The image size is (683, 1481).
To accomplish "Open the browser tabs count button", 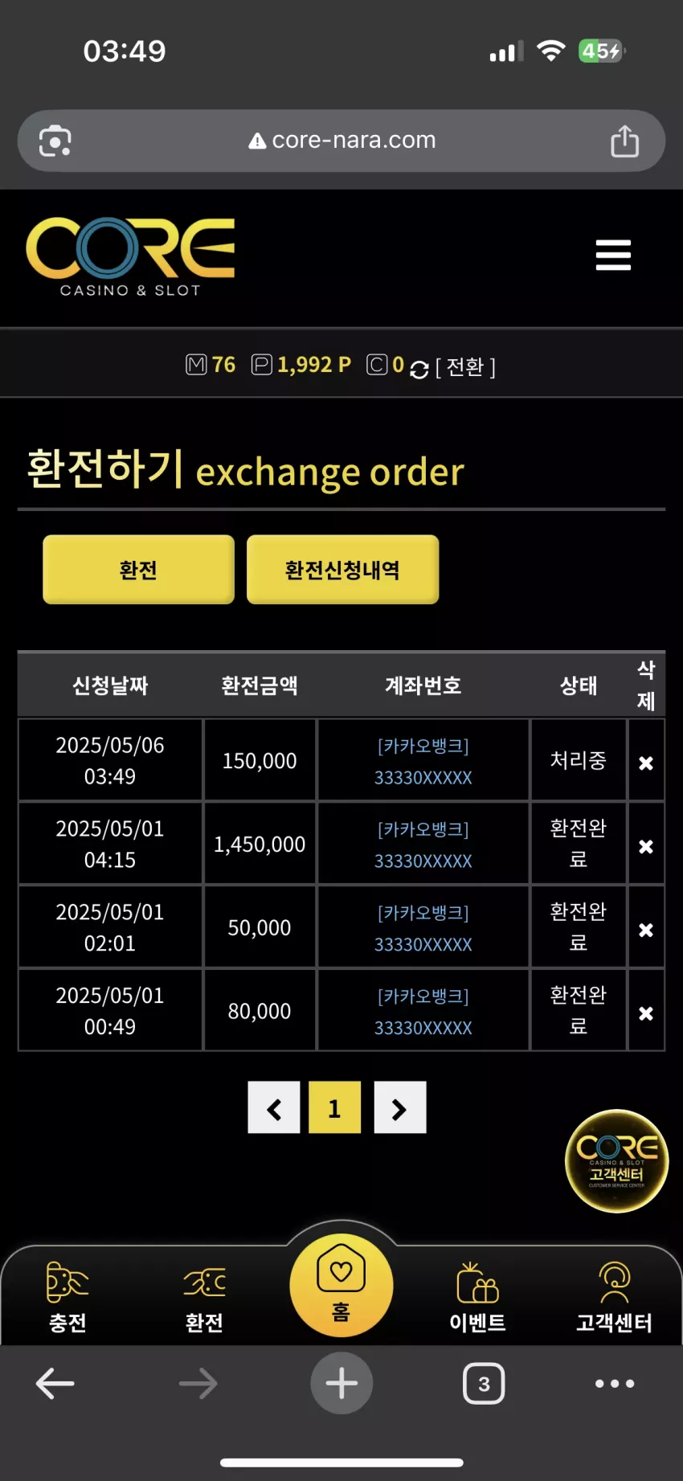I will point(484,1383).
